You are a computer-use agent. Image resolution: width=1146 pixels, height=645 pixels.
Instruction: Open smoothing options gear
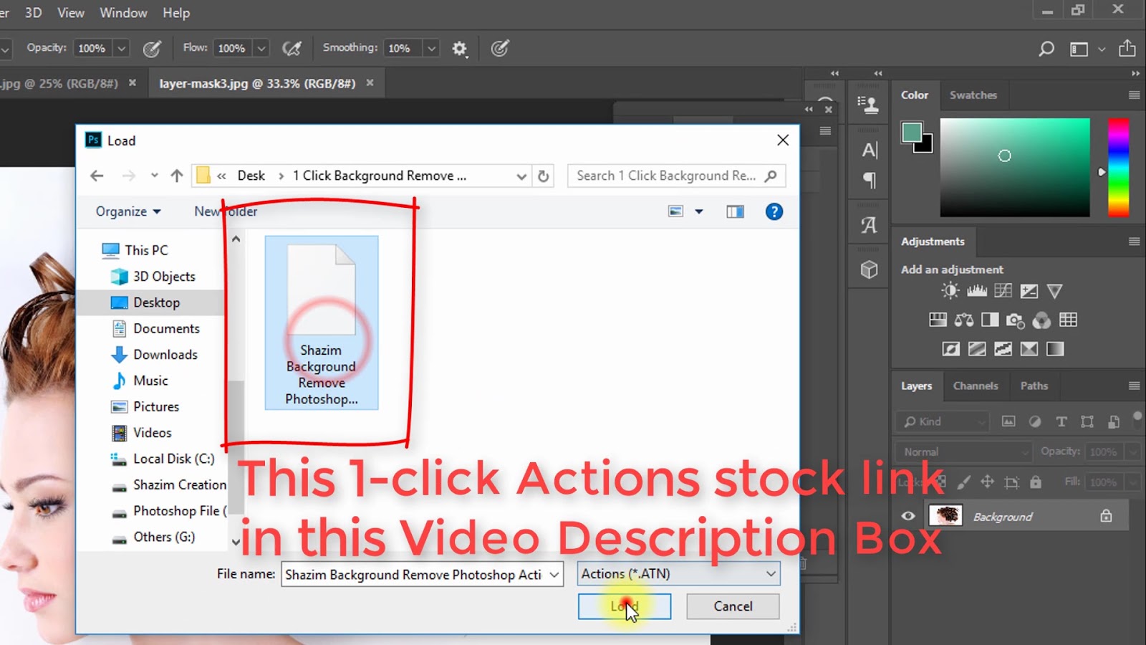point(460,49)
